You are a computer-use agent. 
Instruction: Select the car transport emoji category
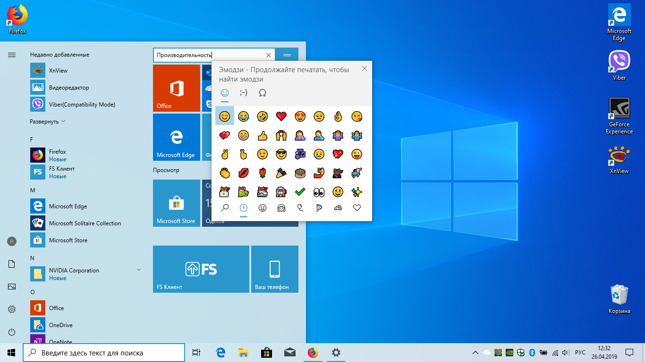pyautogui.click(x=338, y=208)
